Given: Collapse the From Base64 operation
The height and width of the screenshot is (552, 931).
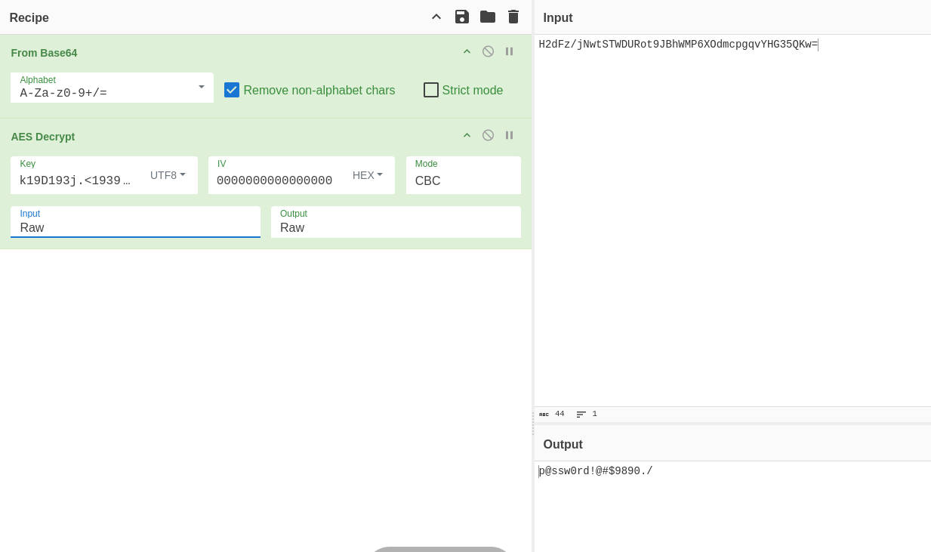Looking at the screenshot, I should point(467,51).
